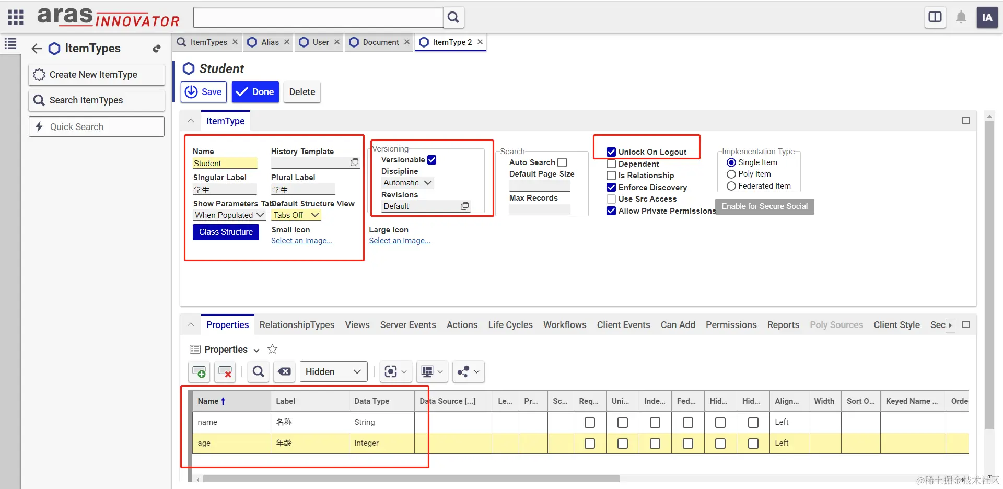Switch to the Server Events tab

click(x=408, y=325)
